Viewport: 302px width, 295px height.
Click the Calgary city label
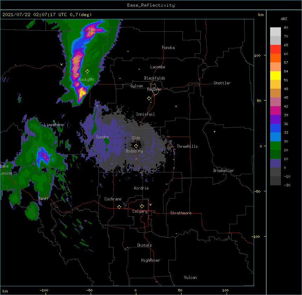coord(140,211)
